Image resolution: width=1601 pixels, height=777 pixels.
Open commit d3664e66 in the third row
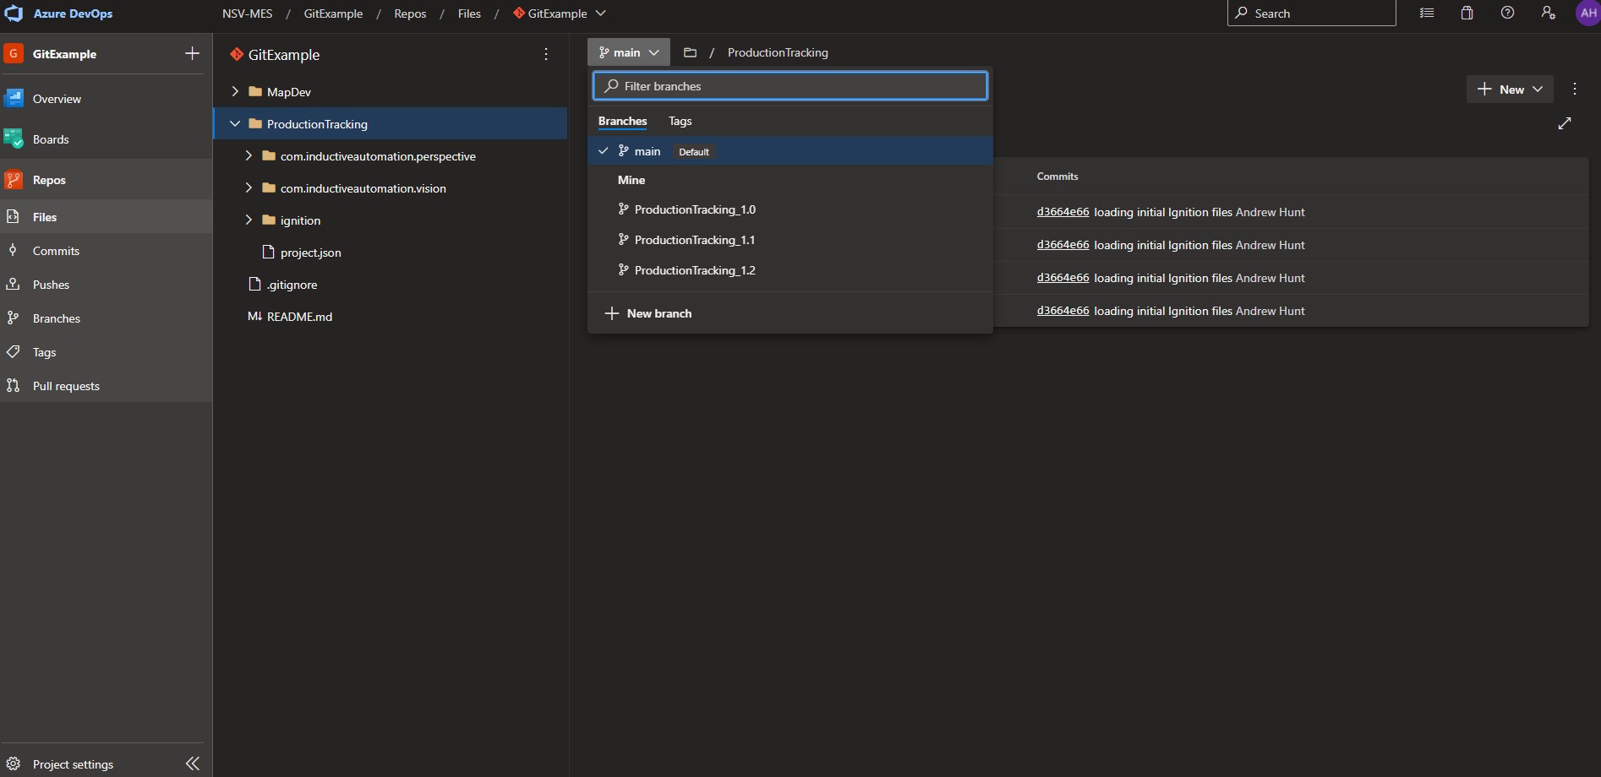(1063, 278)
